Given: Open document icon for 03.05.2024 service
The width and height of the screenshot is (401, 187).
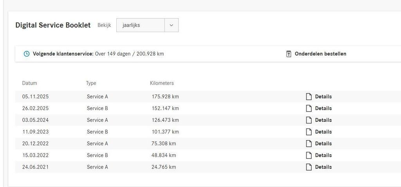Looking at the screenshot, I should click(309, 120).
